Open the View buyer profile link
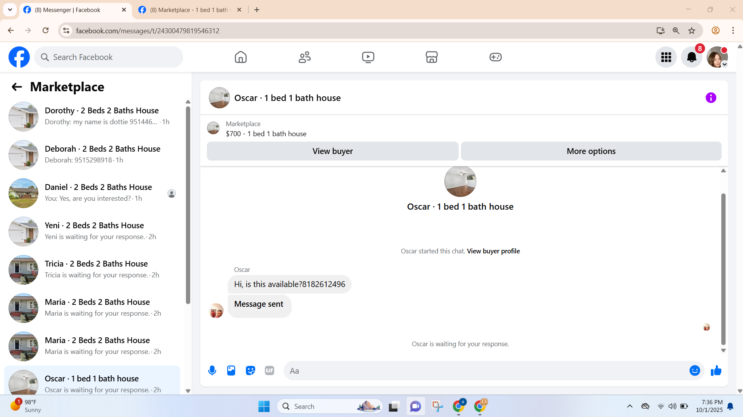 [x=494, y=251]
